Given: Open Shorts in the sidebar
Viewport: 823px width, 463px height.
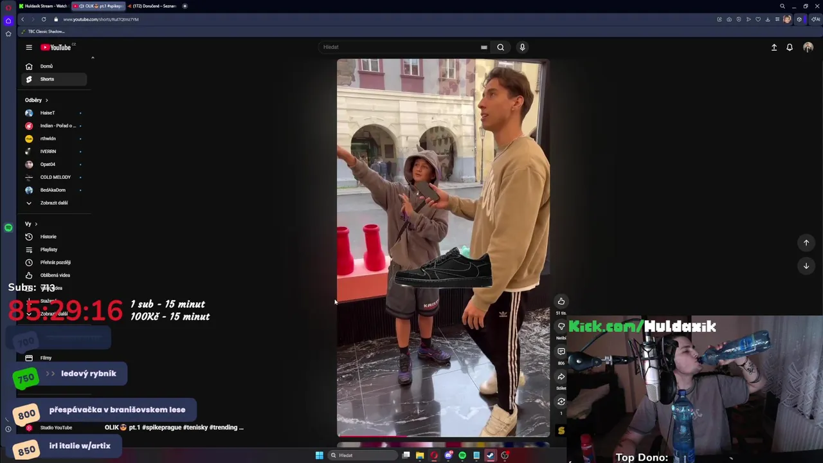Looking at the screenshot, I should [x=54, y=79].
